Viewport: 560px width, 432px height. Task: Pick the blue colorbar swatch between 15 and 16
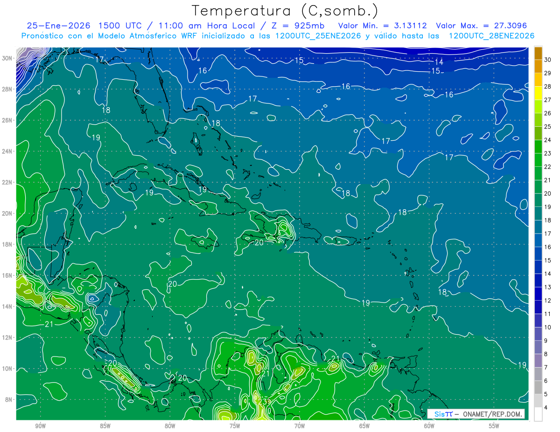tap(539, 254)
